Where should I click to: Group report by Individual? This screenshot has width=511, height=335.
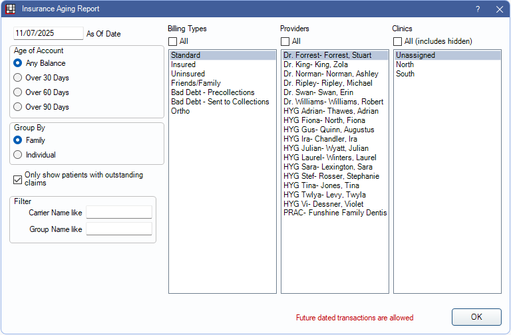tap(18, 155)
